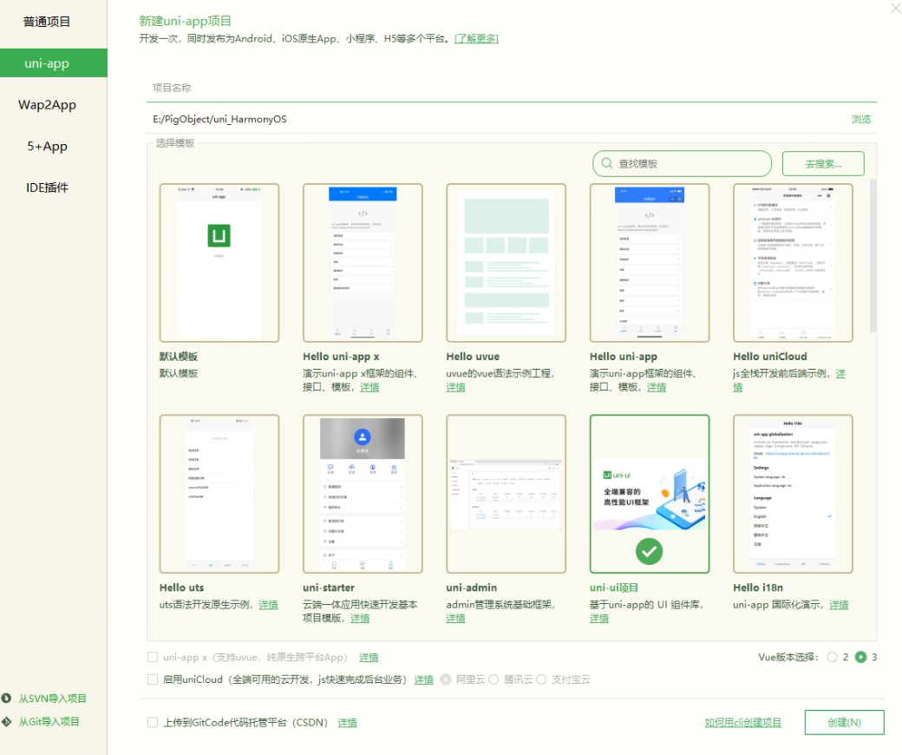Open 详情 link for Hello uts
Viewport: 902px width, 755px height.
[268, 604]
